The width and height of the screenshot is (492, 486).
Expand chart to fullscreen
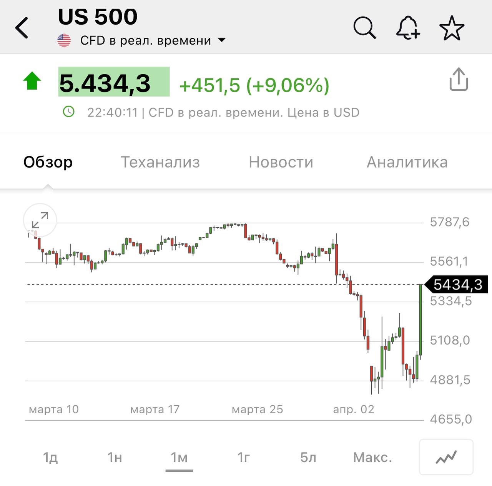tap(40, 220)
